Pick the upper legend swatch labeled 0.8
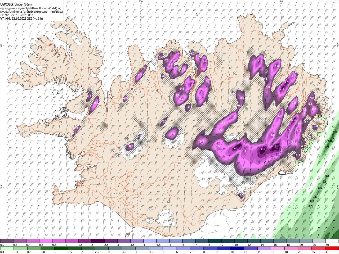The width and height of the screenshot is (339, 254). pyautogui.click(x=59, y=241)
